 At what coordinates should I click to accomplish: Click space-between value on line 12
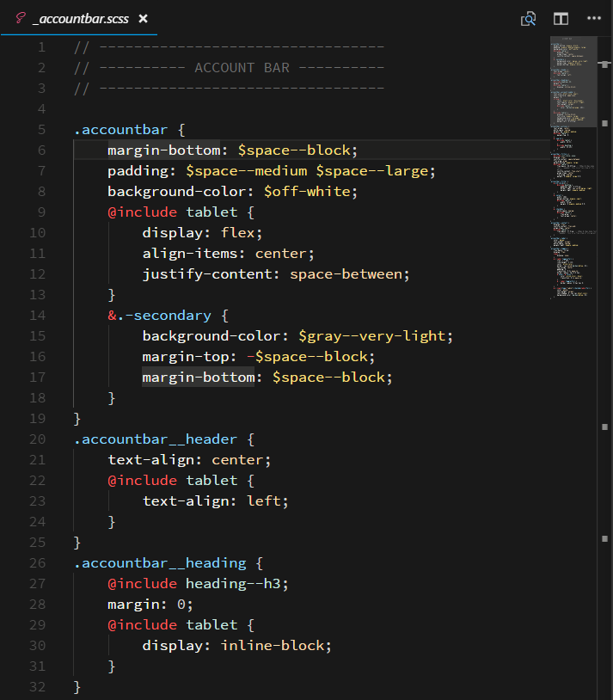tap(346, 274)
